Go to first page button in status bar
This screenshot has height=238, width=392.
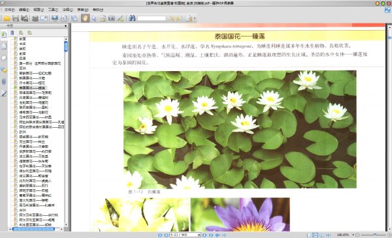[x=160, y=235]
